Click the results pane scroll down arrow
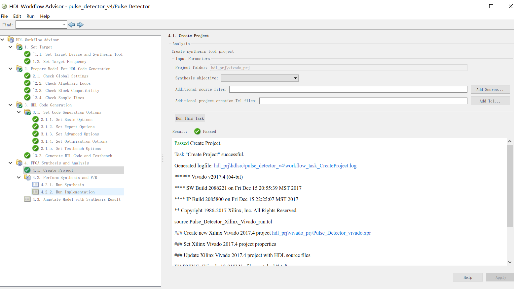This screenshot has height=289, width=514. [x=510, y=262]
